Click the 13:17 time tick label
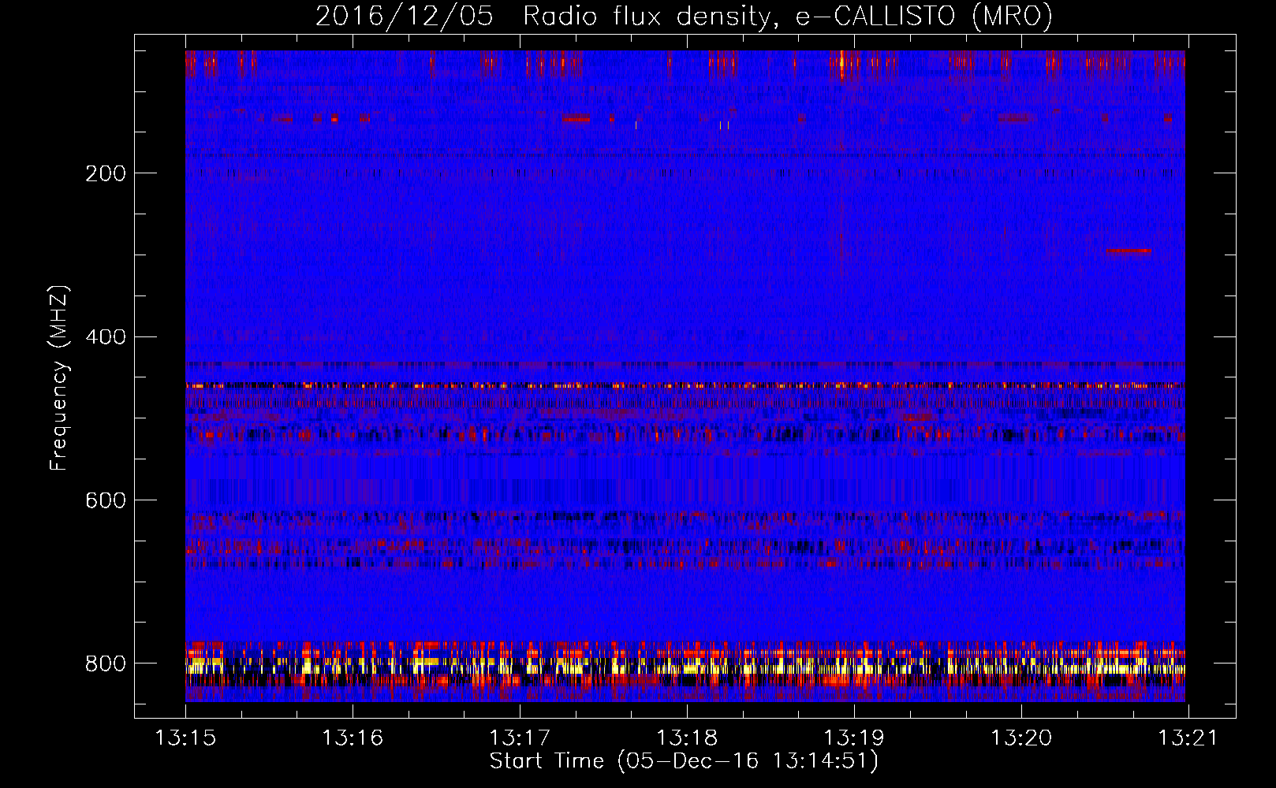 click(x=520, y=738)
